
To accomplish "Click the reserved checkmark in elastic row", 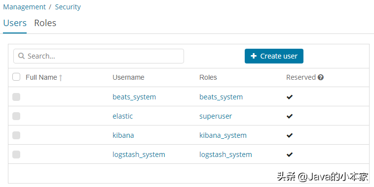I will click(290, 116).
